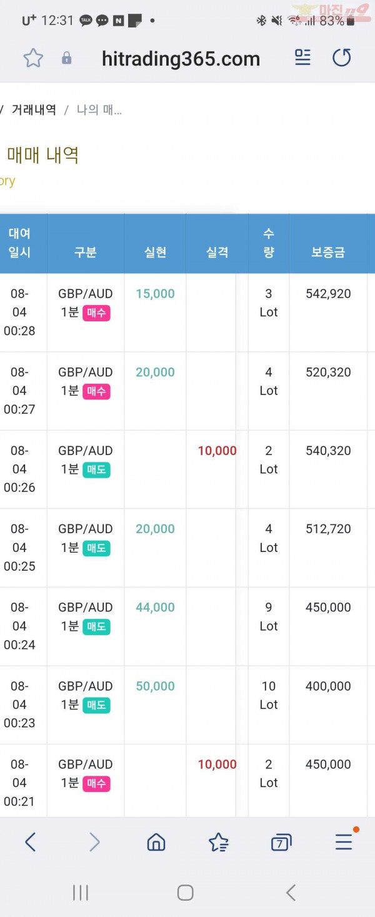This screenshot has height=917, width=375.
Task: Select the 매도 badge in 00:24 row
Action: pos(96,626)
